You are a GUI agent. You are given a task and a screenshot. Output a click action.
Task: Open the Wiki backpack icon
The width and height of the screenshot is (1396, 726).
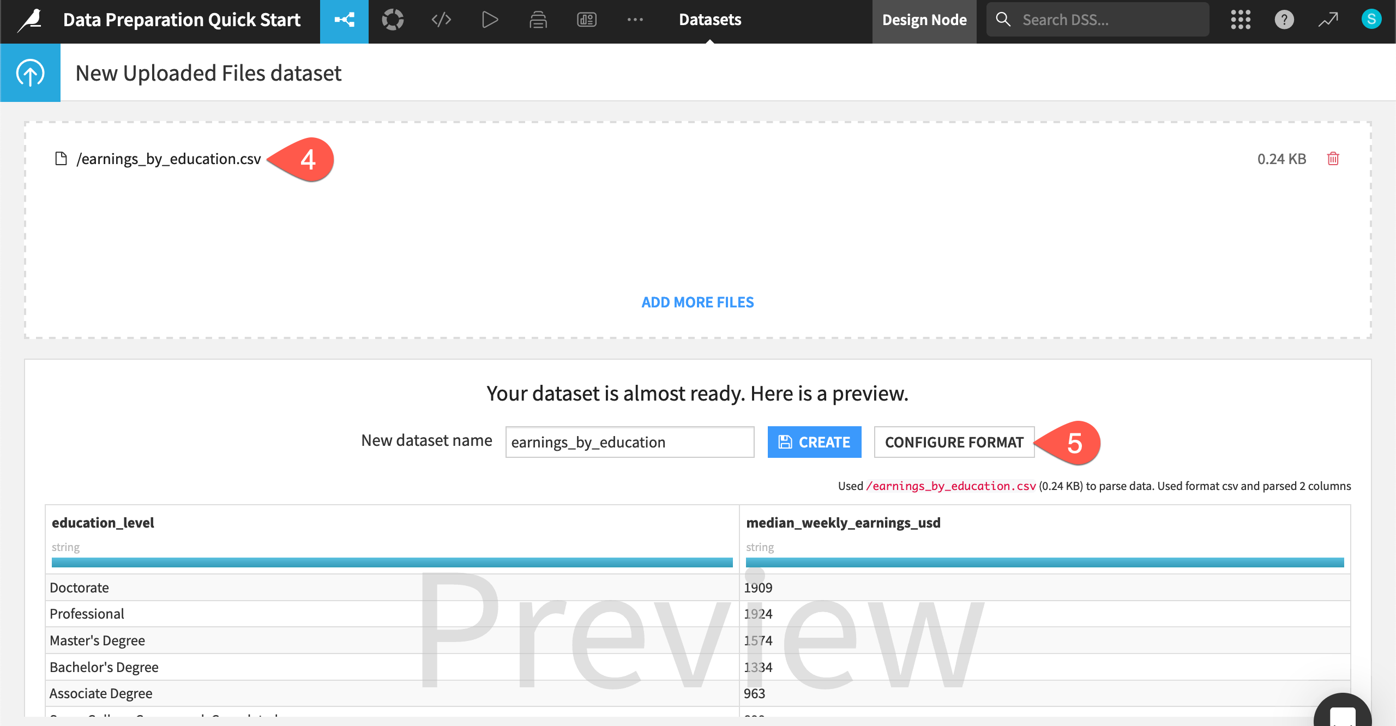537,20
